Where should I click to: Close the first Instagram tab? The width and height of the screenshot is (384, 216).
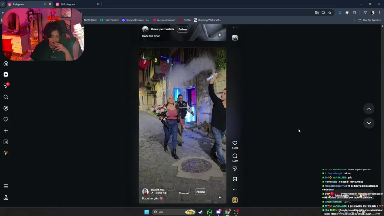[x=50, y=4]
